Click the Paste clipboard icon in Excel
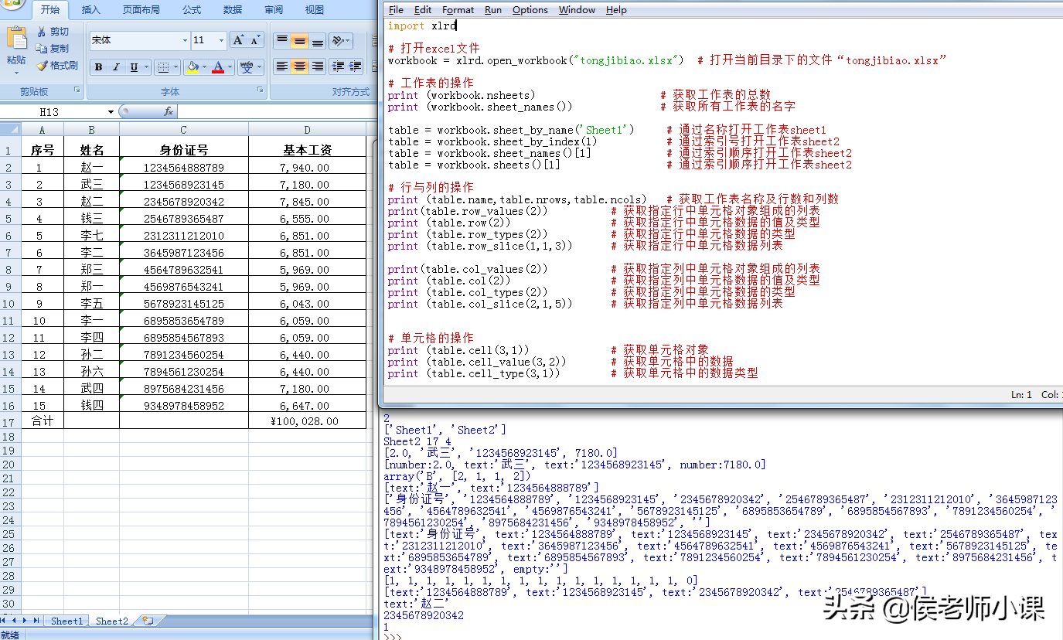 (16, 39)
